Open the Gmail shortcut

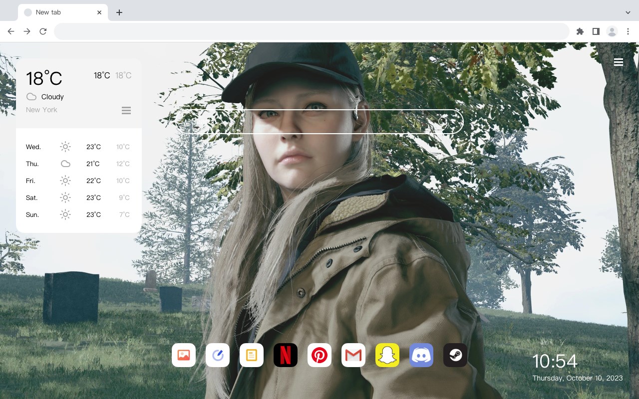coord(353,355)
